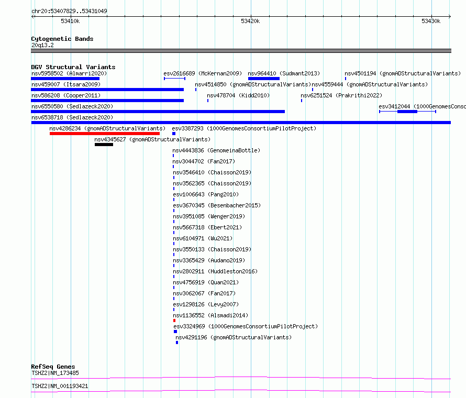Select nsv3365429 (Audano2019) label
Viewport: 466px width, 398px height.
(209, 260)
